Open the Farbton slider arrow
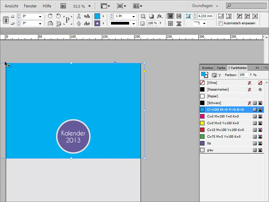 click(251, 75)
